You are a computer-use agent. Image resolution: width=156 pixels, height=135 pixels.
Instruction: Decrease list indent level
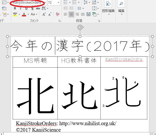click(66, 8)
